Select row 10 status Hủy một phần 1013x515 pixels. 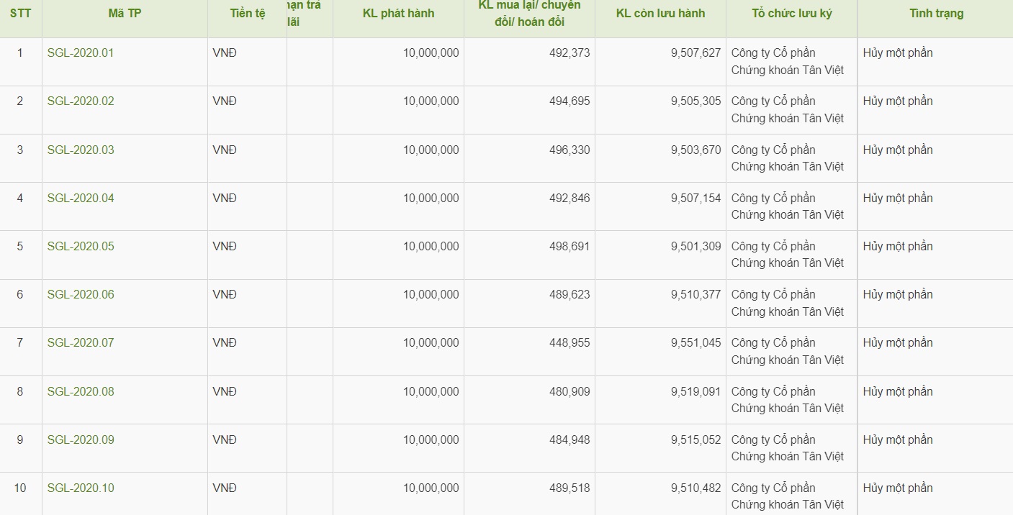click(898, 488)
